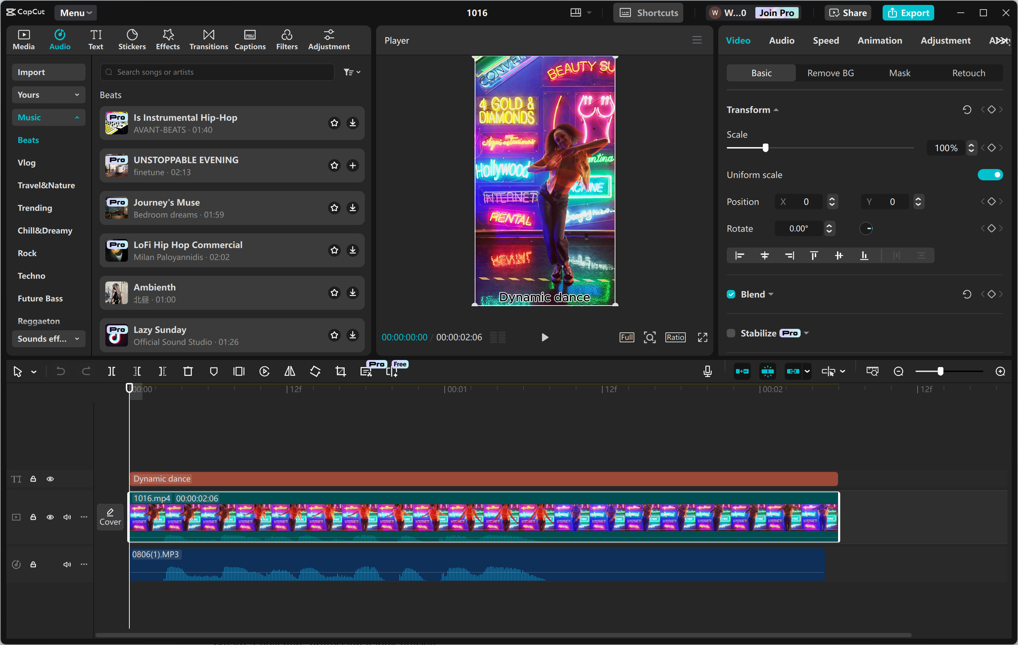Open the Transitions panel

click(x=208, y=39)
